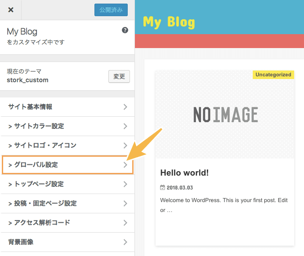Screen dimensions: 304x256
Task: Open the Hello world! post title
Action: (184, 173)
